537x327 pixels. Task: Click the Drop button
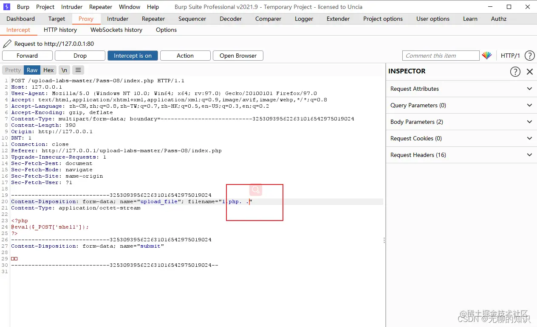(80, 56)
